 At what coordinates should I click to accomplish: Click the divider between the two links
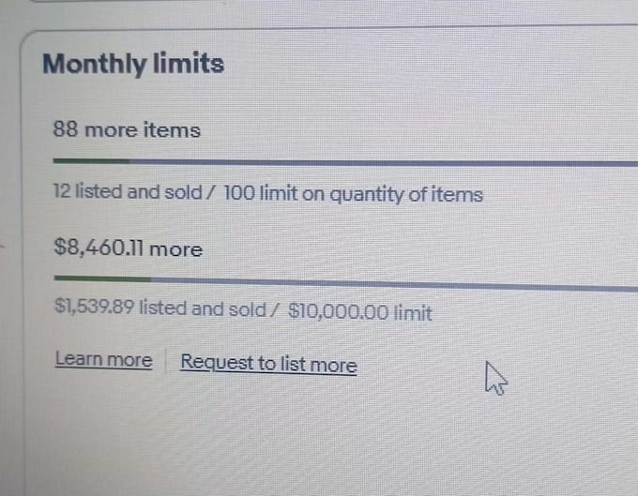pyautogui.click(x=166, y=361)
